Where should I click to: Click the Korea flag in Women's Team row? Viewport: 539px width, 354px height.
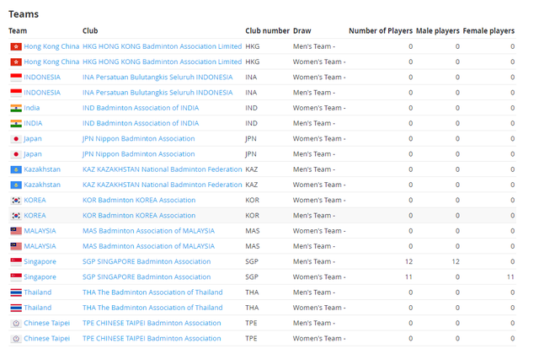[16, 201]
